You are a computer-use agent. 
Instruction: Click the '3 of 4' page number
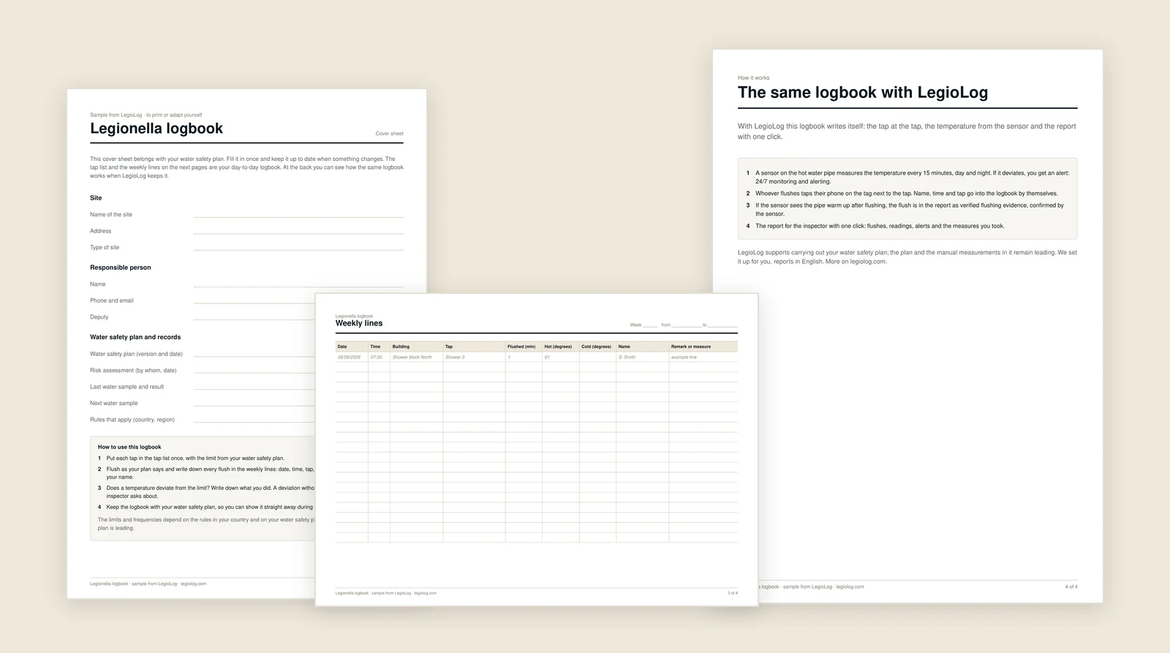pyautogui.click(x=733, y=593)
